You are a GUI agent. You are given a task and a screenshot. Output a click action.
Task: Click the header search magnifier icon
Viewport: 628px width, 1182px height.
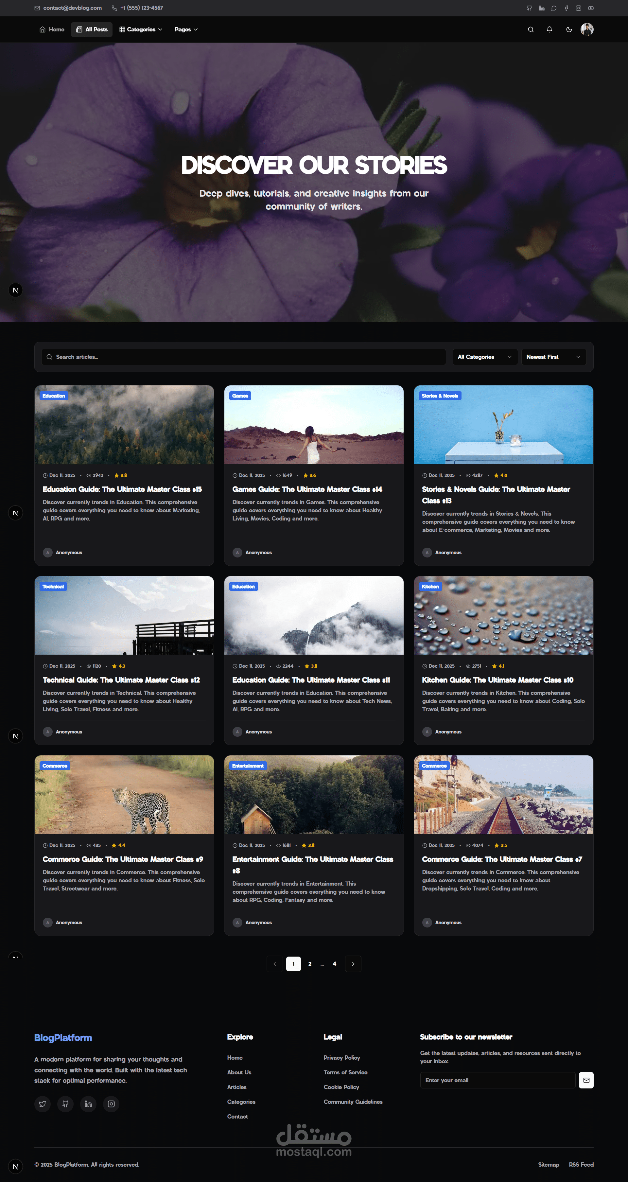[531, 29]
